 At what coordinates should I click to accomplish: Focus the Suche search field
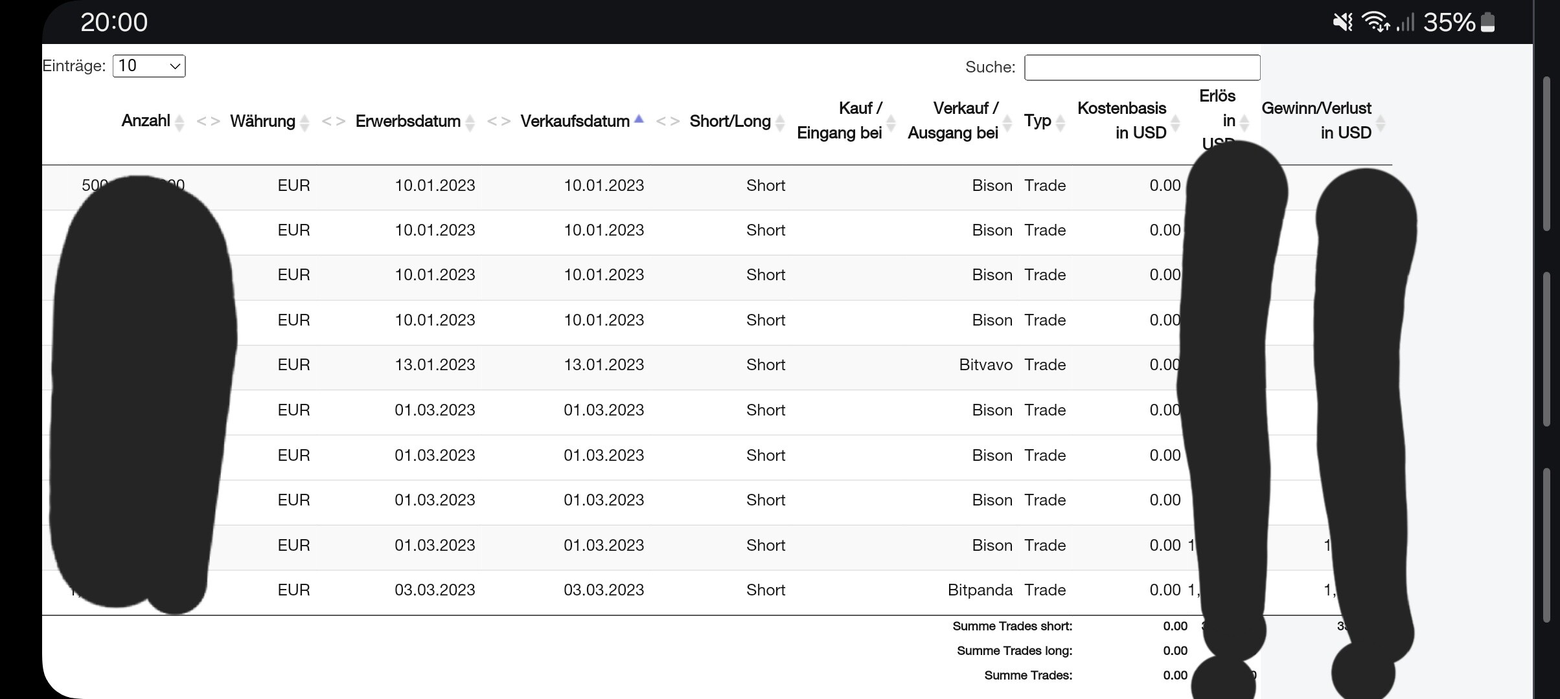pyautogui.click(x=1142, y=67)
